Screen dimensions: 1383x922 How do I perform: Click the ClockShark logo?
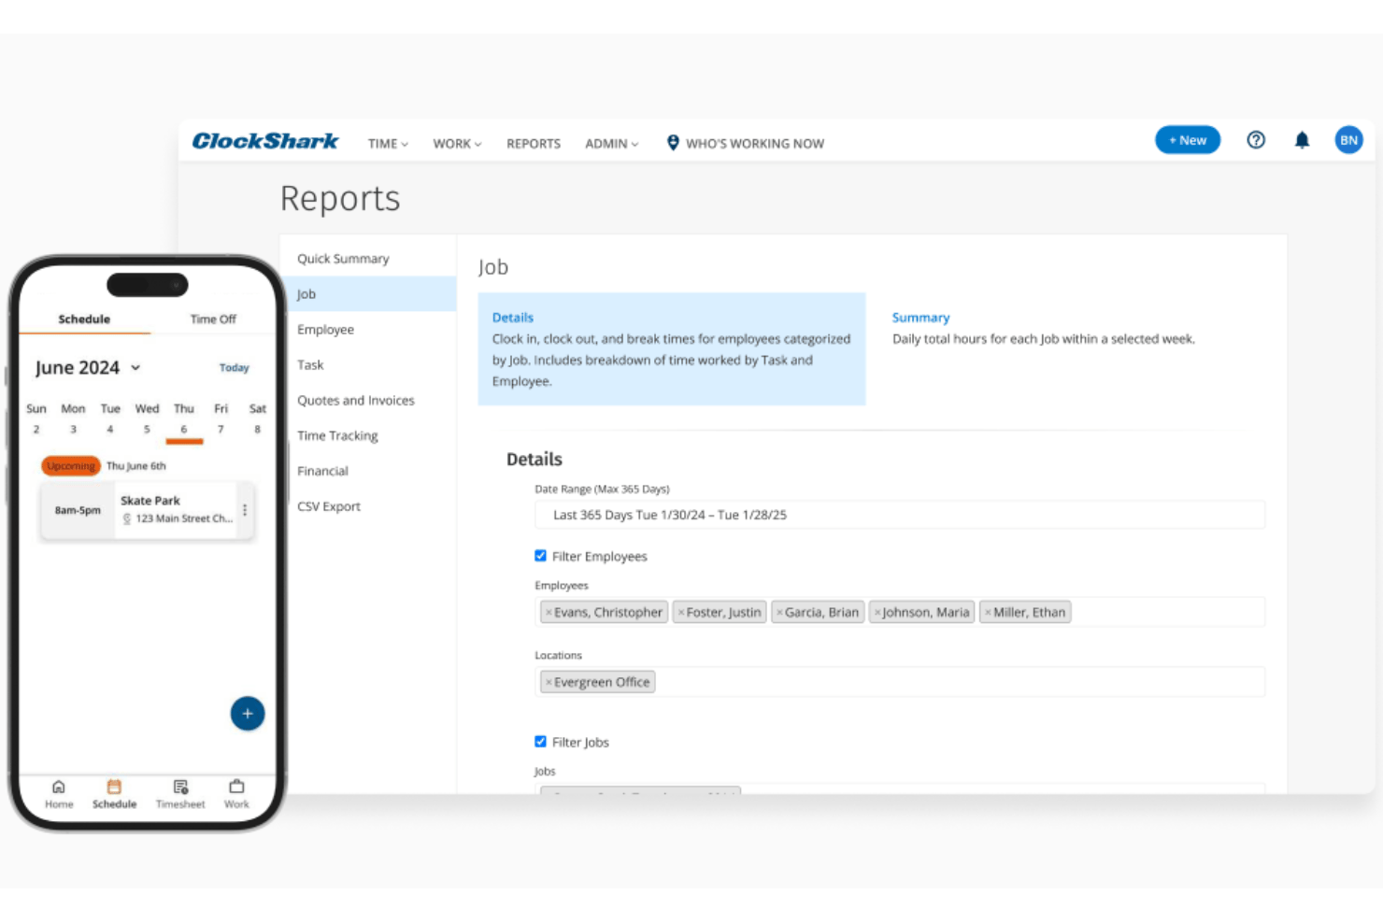[265, 141]
